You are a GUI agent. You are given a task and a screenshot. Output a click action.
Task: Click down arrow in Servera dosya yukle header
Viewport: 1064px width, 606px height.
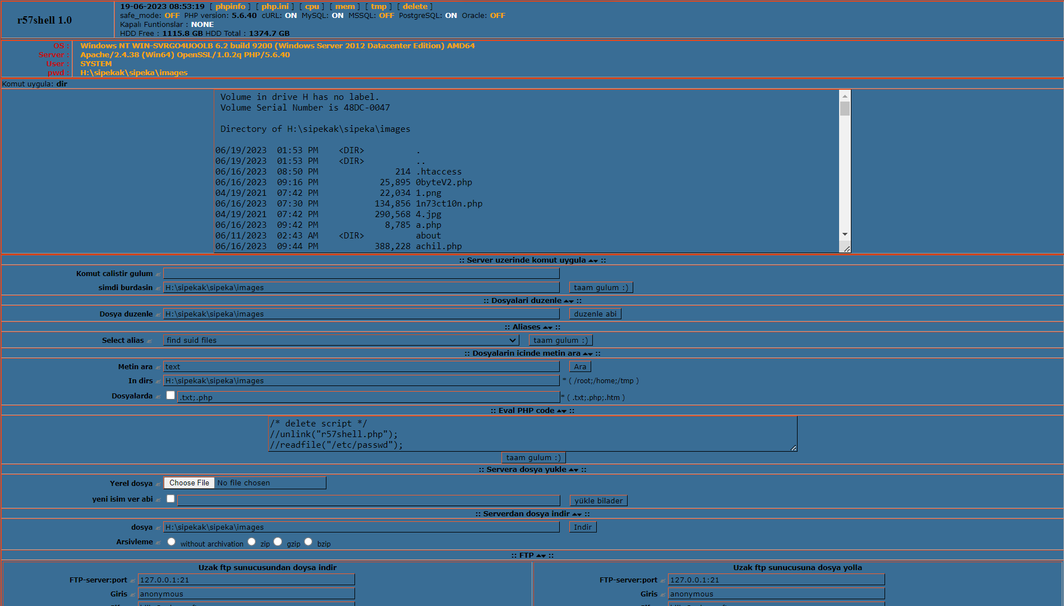(576, 470)
